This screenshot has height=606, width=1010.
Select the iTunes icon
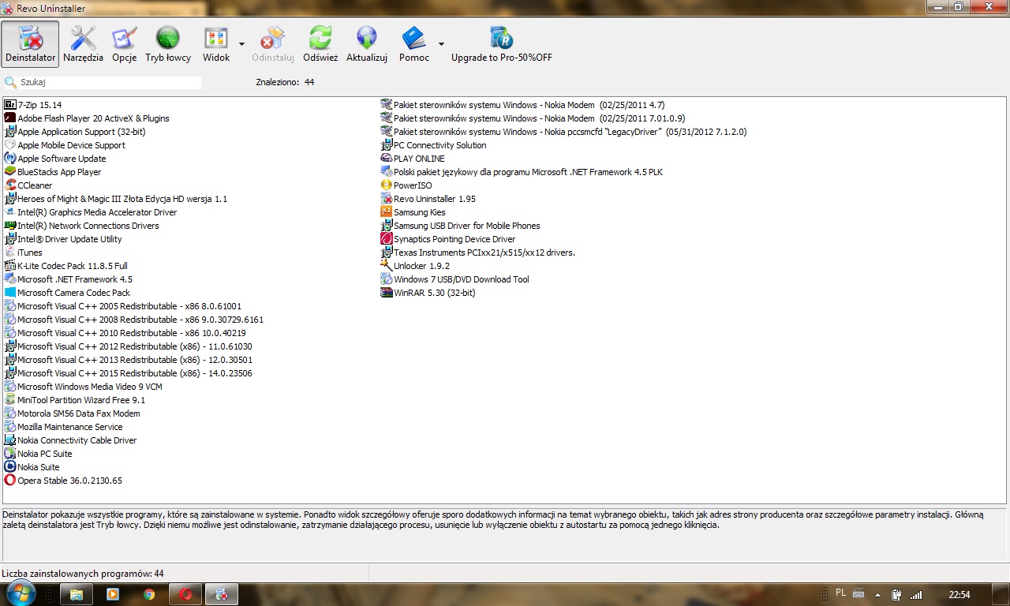click(x=10, y=252)
